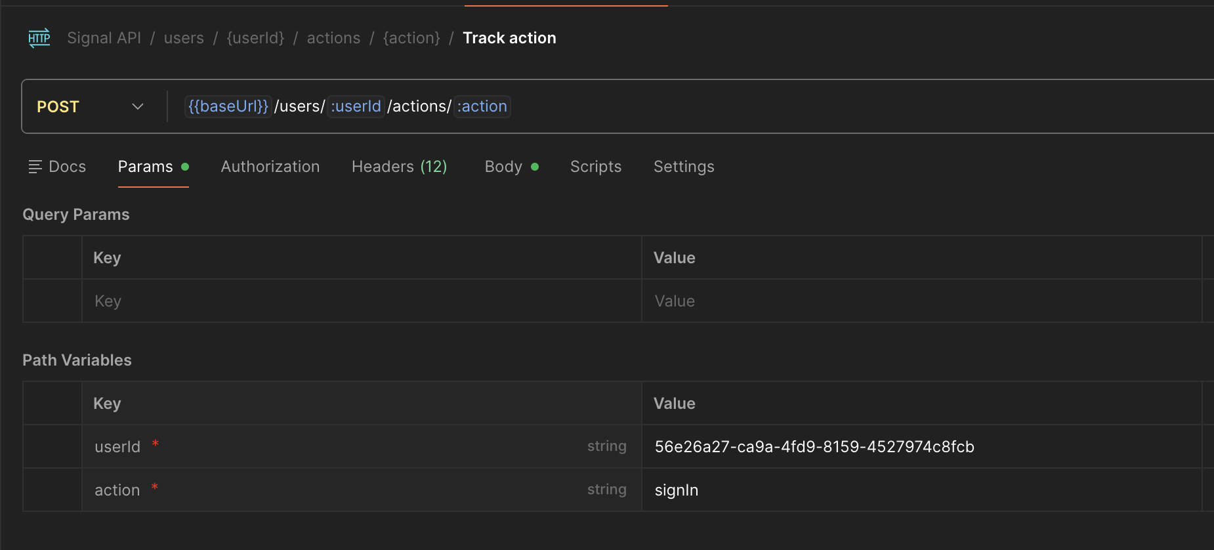1214x550 pixels.
Task: Open the Scripts tab
Action: tap(595, 166)
